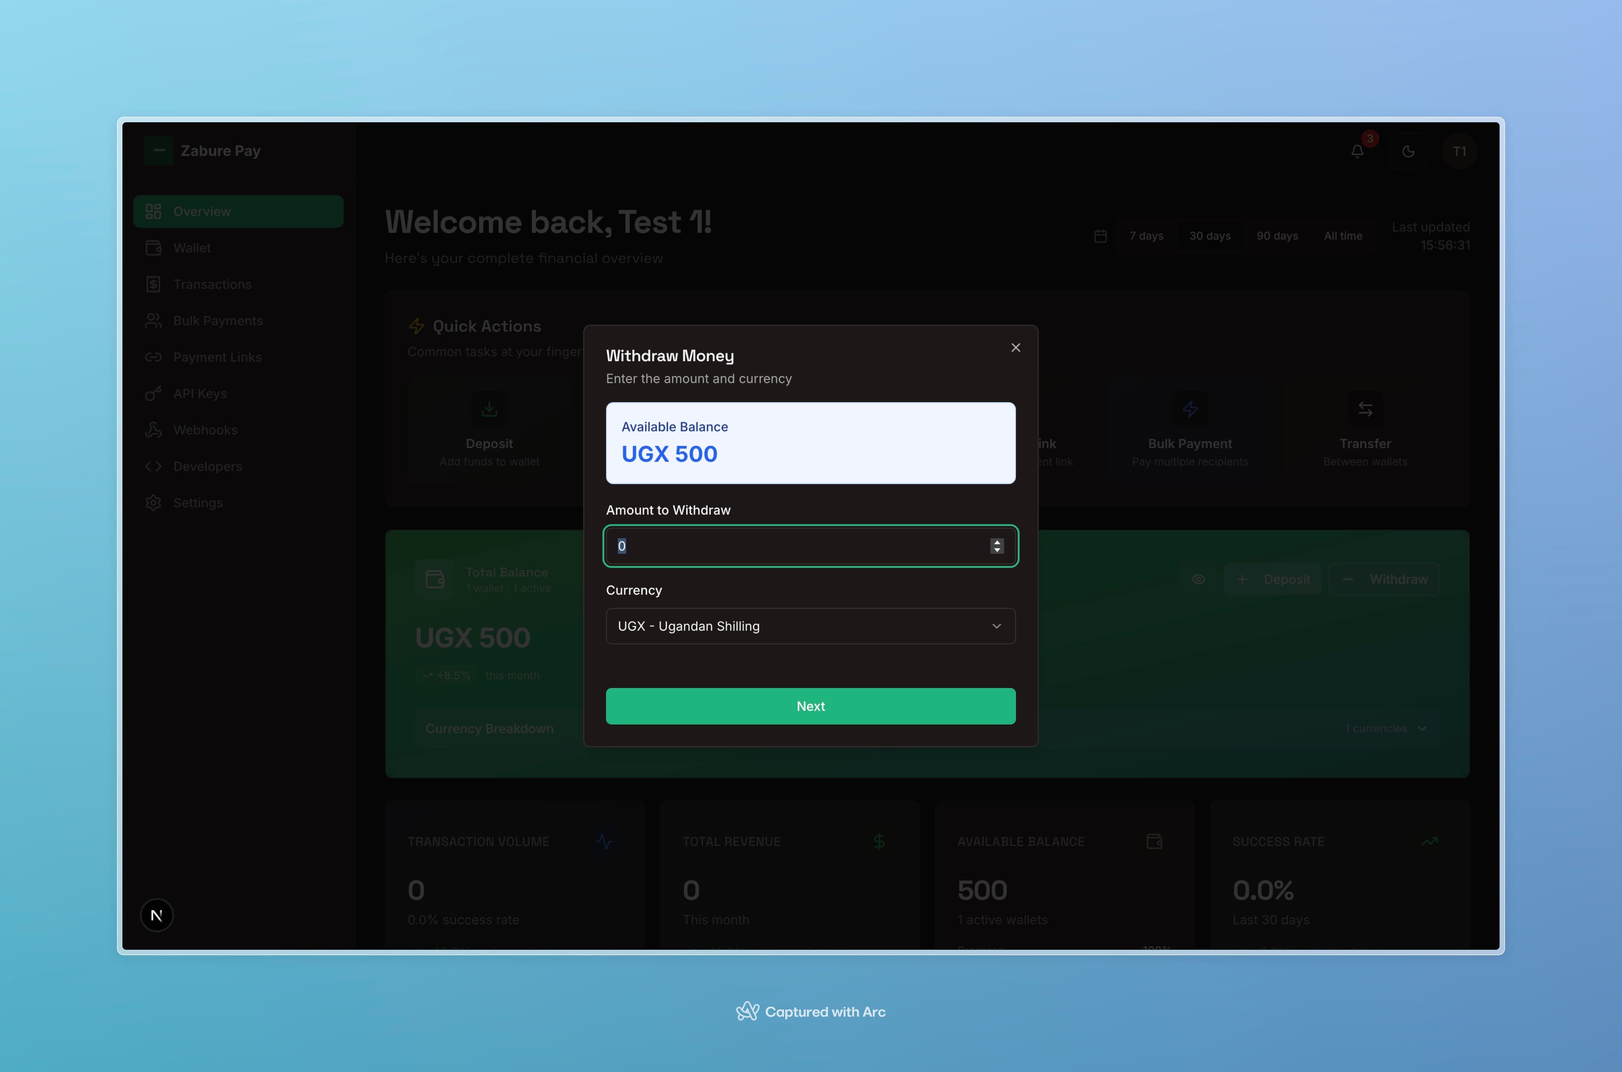Switch to the 30 days tab

pos(1209,235)
